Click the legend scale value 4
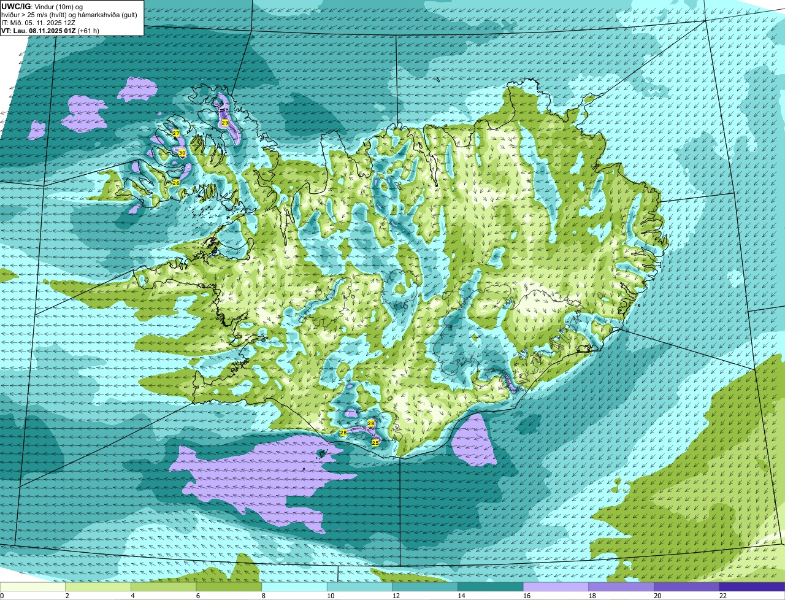 point(132,596)
